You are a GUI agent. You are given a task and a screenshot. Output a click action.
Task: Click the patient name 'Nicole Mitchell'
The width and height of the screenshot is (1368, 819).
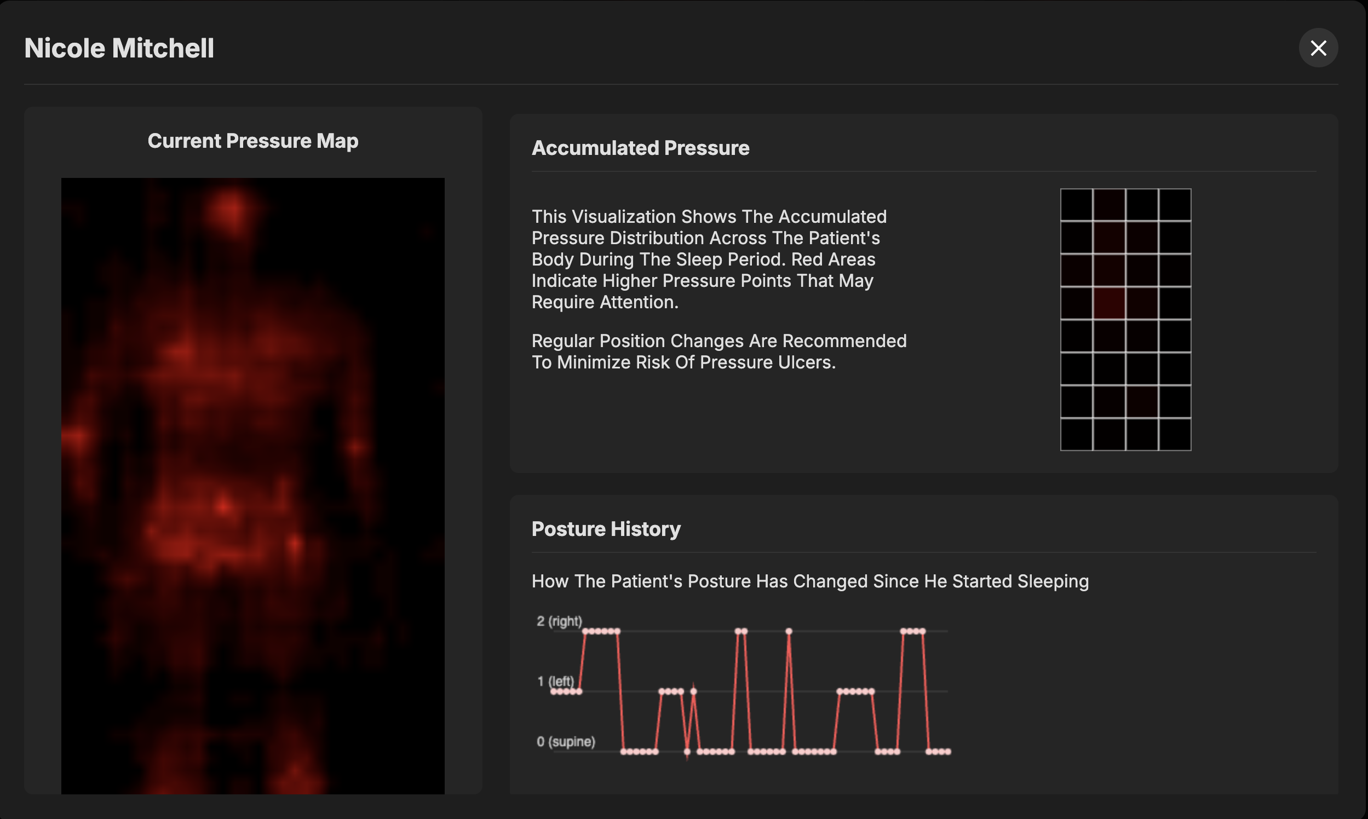119,48
